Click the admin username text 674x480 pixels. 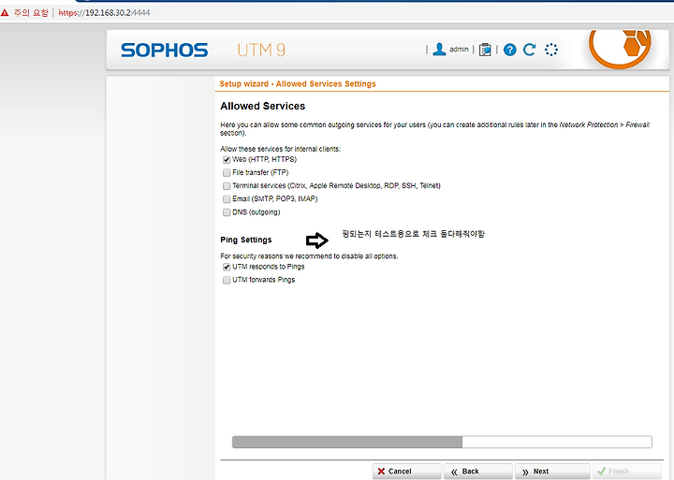(459, 50)
